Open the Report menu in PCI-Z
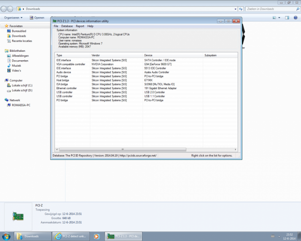The image size is (301, 241). [80, 26]
